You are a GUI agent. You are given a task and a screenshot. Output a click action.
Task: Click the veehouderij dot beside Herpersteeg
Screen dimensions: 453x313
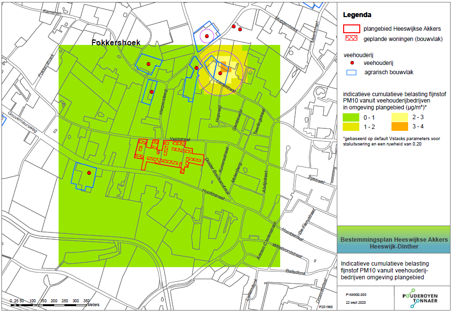151,92
